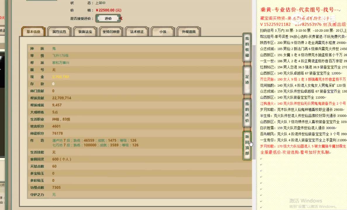Click the 花间独酌 140克火队 listing line
Screen dimensions: 347x210
pos(303,85)
